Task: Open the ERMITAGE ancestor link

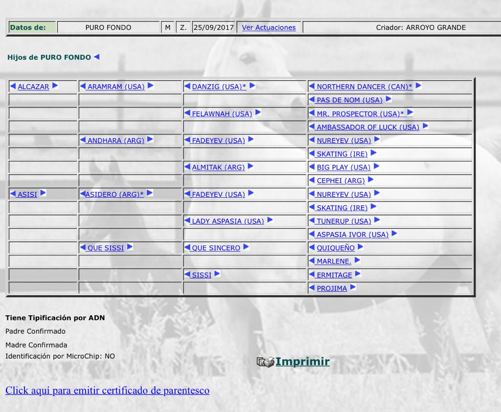Action: click(x=334, y=275)
